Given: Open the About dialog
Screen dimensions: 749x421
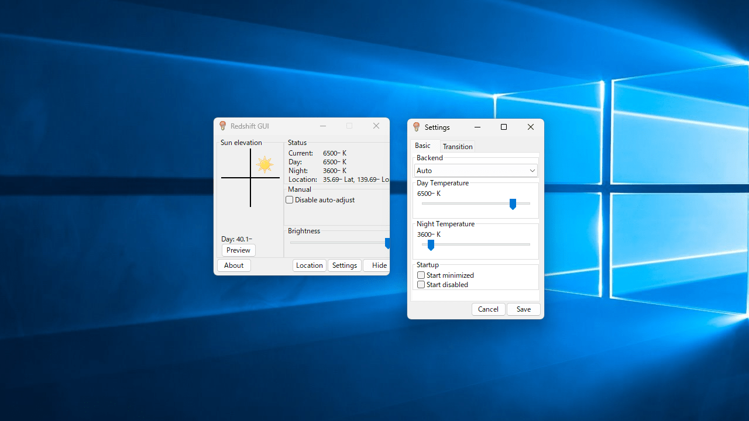Looking at the screenshot, I should click(x=234, y=265).
